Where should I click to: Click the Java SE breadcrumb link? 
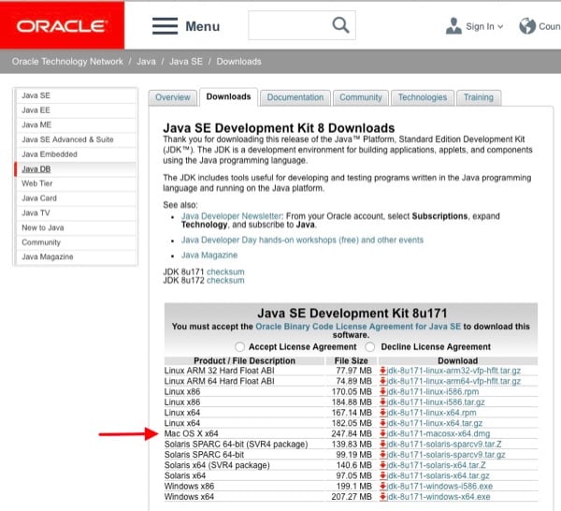coord(186,62)
